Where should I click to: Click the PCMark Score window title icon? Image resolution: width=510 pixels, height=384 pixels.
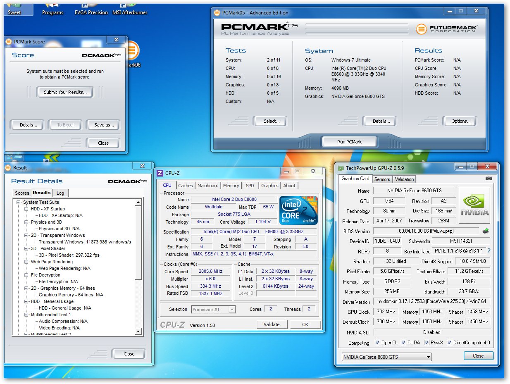pyautogui.click(x=9, y=42)
